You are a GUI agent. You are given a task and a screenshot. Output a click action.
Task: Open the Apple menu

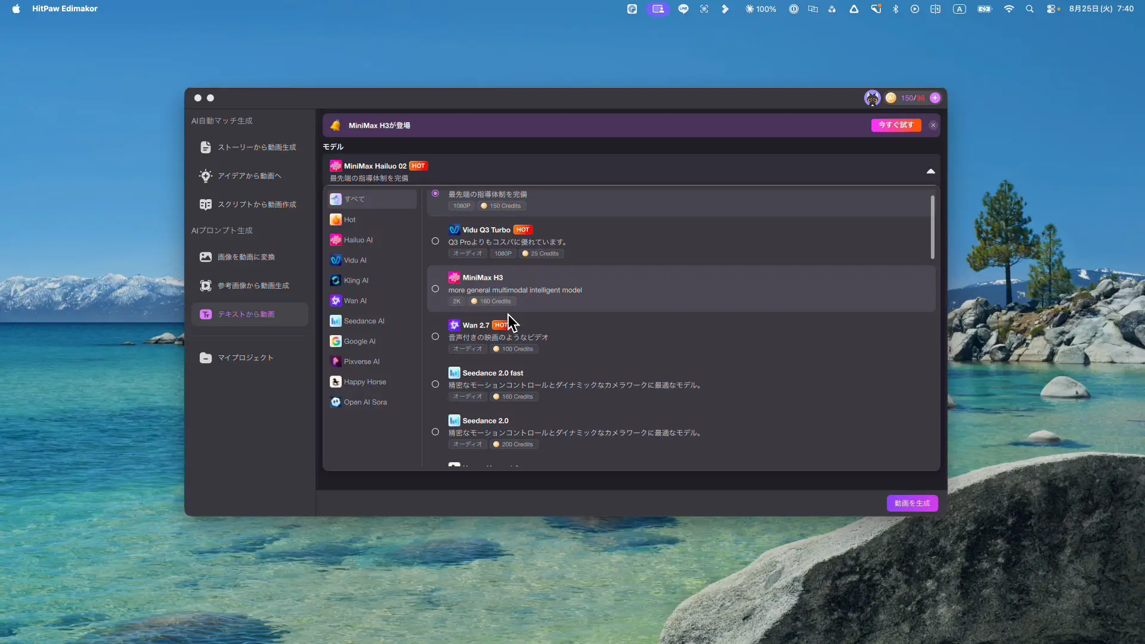click(x=16, y=9)
